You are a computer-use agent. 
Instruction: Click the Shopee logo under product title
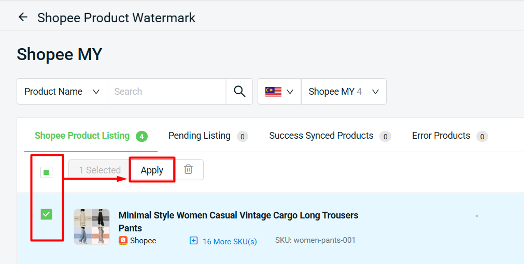click(x=123, y=241)
